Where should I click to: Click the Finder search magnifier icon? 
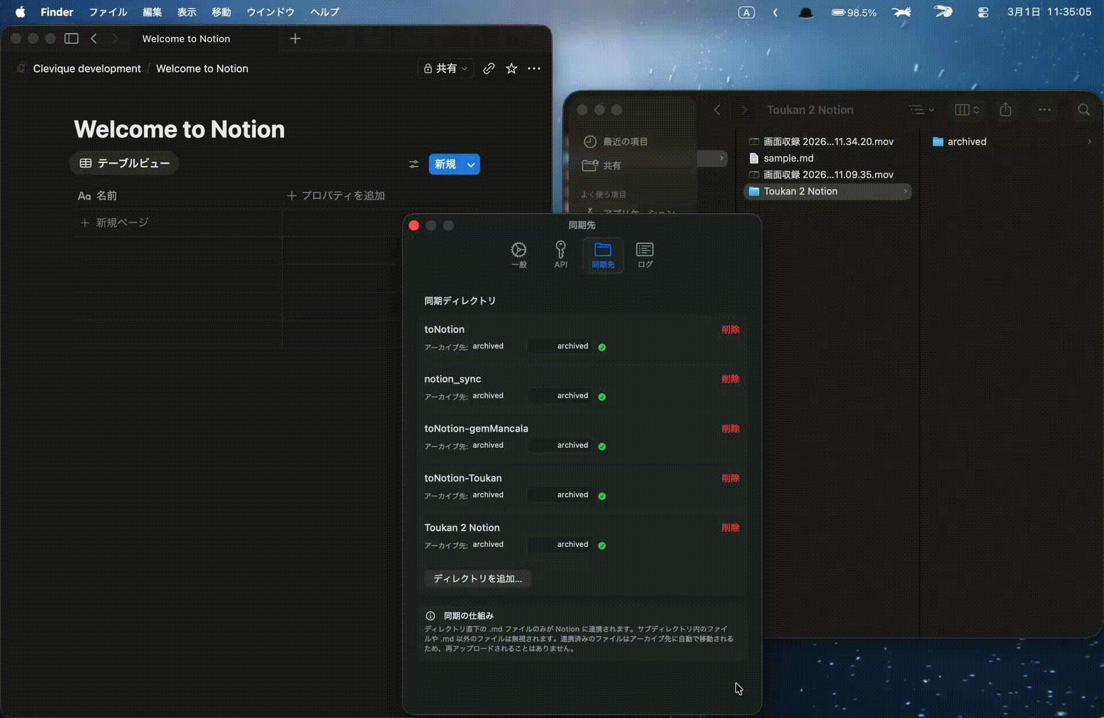(x=1084, y=110)
